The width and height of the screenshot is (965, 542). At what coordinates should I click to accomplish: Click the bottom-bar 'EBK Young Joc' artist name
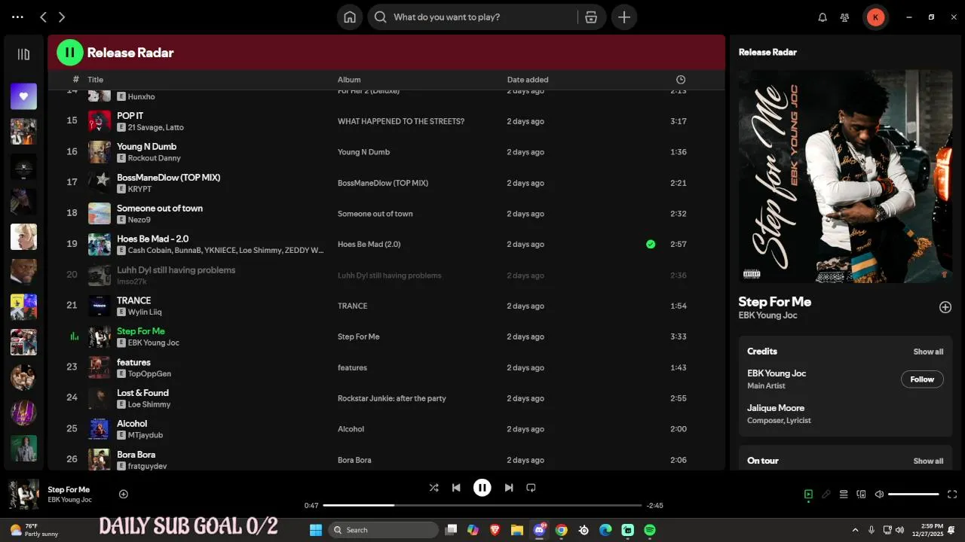pos(69,500)
